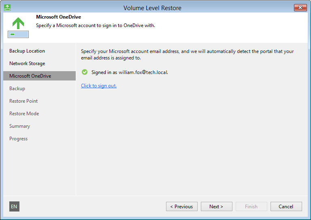Select the Microsoft OneDrive step
Image resolution: width=311 pixels, height=220 pixels.
click(x=39, y=76)
